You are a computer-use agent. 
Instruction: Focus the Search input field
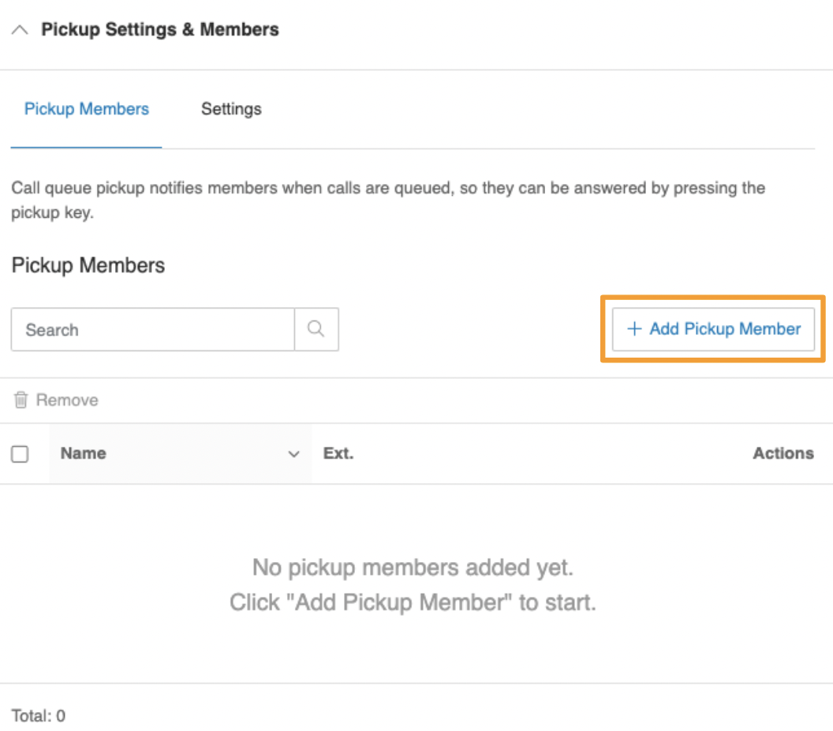[x=153, y=330]
